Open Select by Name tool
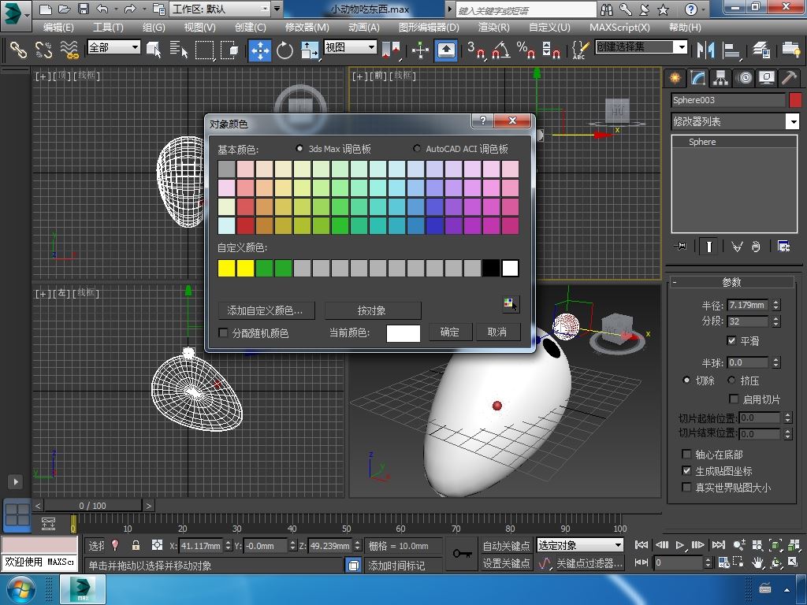 [x=179, y=50]
